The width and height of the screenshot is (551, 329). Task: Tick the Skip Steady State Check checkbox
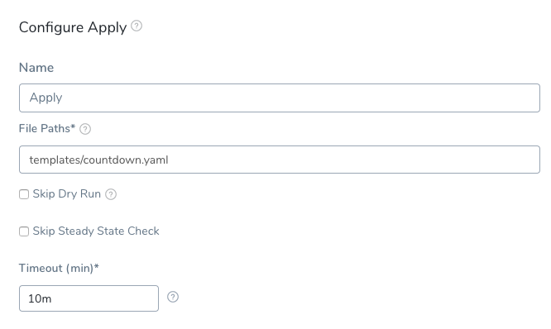coord(24,231)
